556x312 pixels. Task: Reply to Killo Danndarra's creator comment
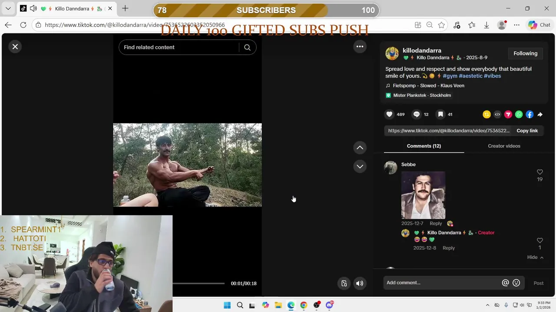tap(449, 248)
